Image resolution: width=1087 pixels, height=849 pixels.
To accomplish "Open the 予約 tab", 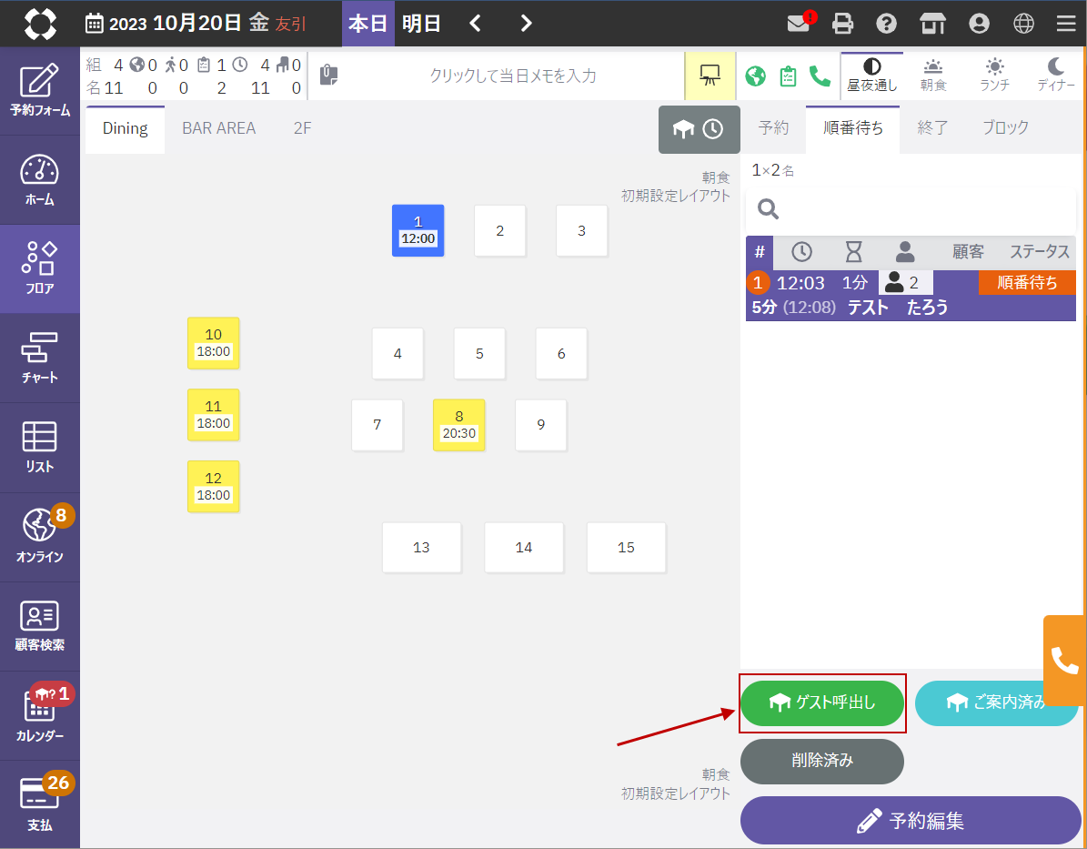I will pos(773,128).
